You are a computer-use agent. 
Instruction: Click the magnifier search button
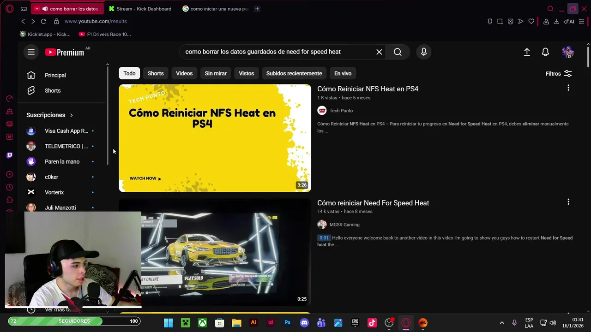coord(398,52)
